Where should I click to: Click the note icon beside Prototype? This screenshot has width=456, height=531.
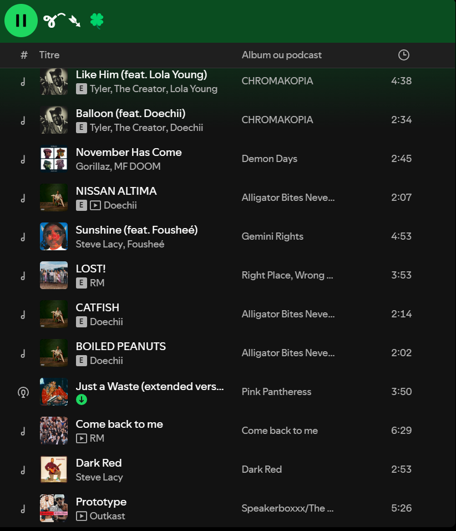point(23,509)
